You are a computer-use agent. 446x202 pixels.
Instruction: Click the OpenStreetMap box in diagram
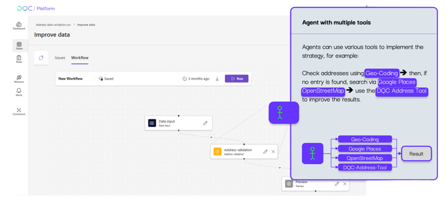[x=365, y=158]
